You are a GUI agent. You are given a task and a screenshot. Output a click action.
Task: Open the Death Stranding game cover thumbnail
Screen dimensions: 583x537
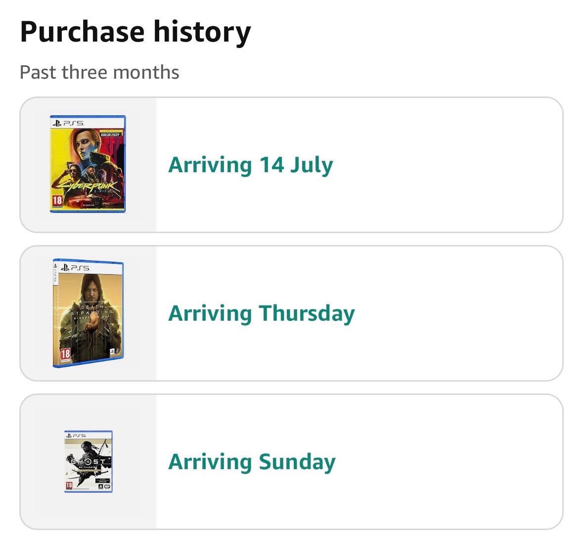pos(88,313)
